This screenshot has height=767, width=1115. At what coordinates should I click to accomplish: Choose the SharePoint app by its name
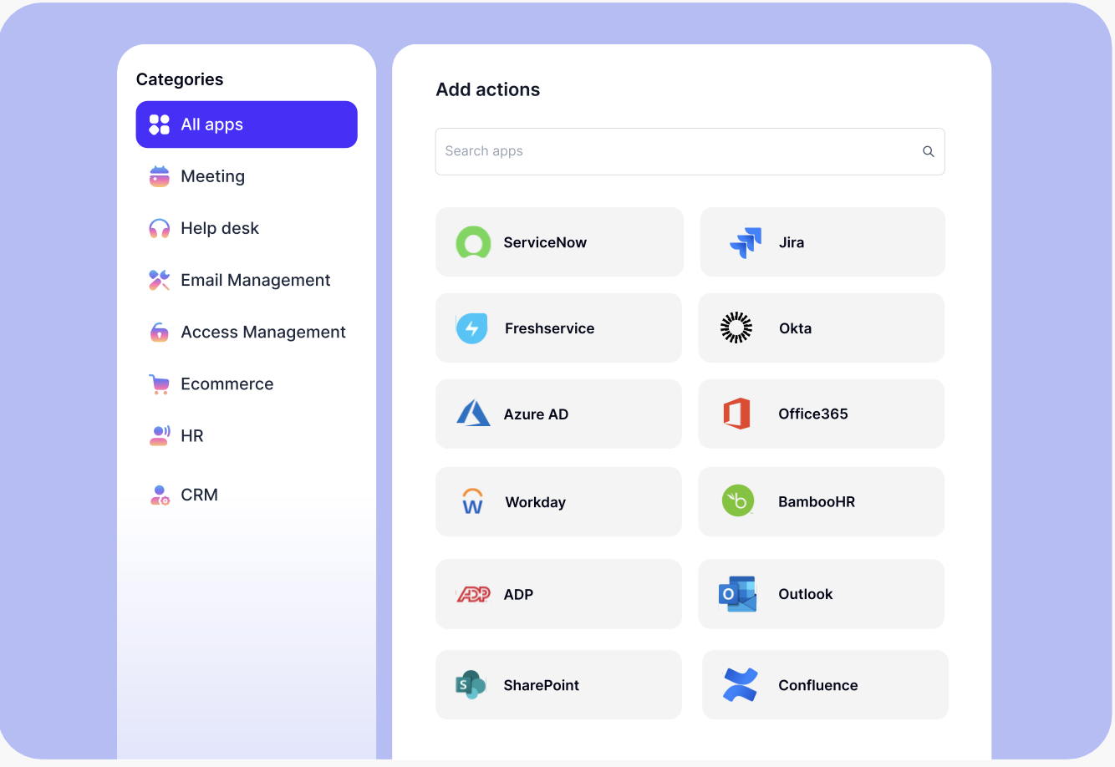[542, 685]
